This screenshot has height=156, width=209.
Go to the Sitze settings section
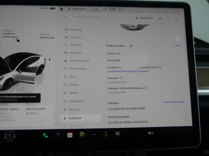pos(72,77)
